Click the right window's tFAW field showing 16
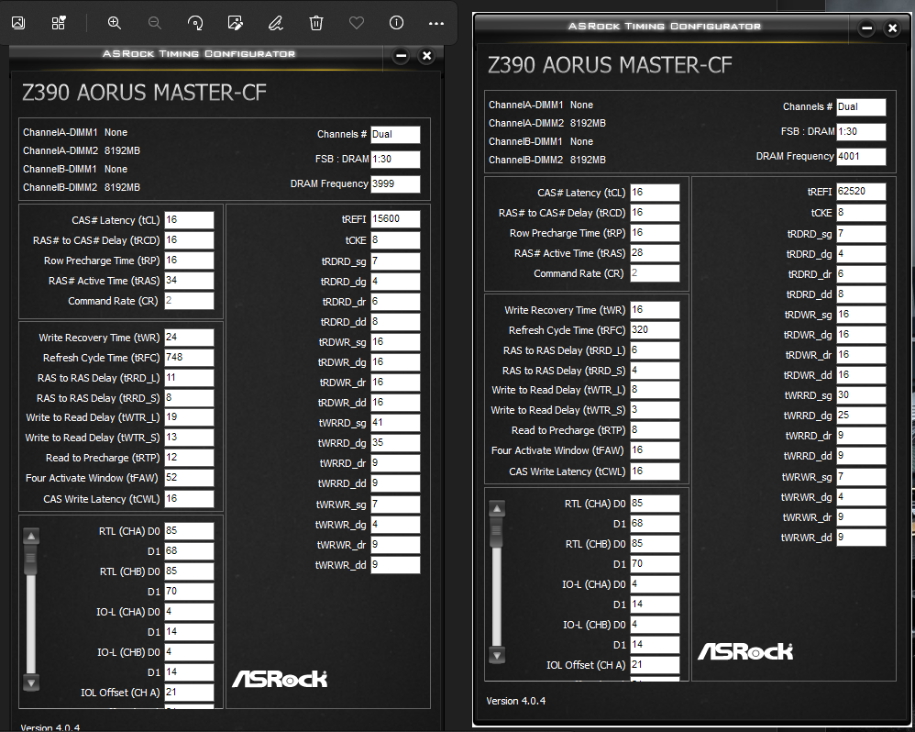 coord(655,450)
